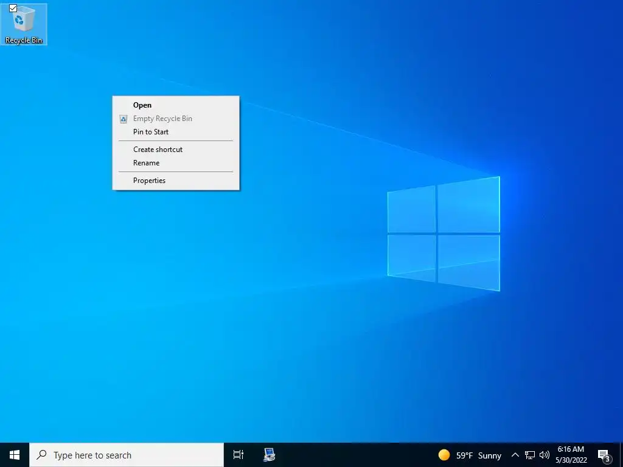Focus the taskbar search box
Screen dimensions: 623x467
click(127, 455)
